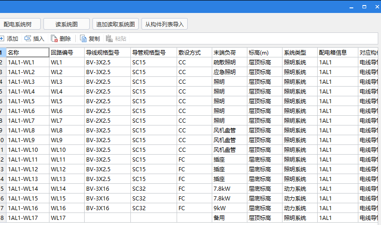Click the 复制 (copy) icon
Image resolution: width=381 pixels, height=225 pixels.
[x=83, y=38]
